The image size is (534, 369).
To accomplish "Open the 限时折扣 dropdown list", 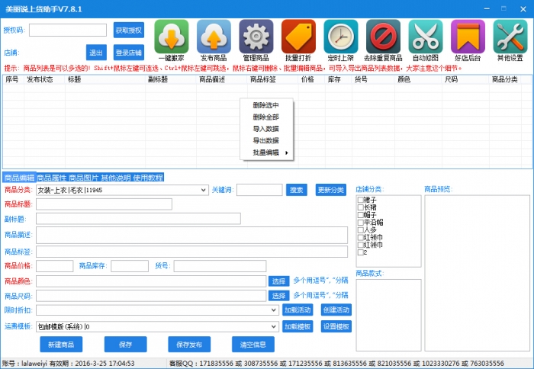I will [x=274, y=310].
